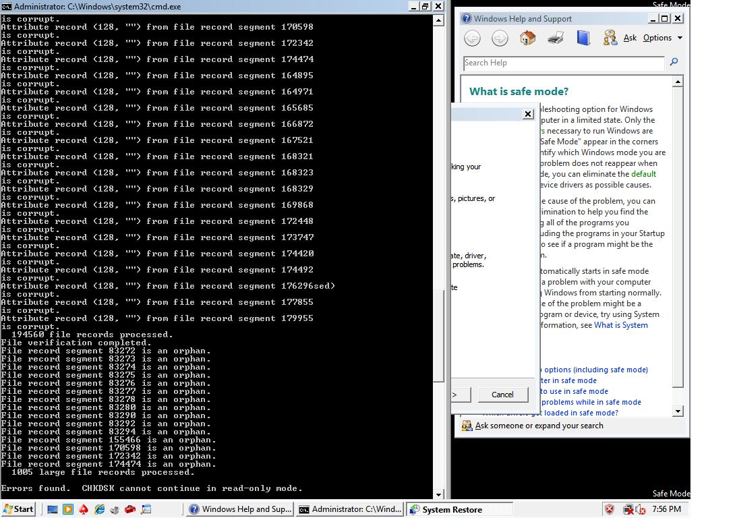Click the volume muted tray icon
This screenshot has width=737, height=518.
tap(640, 509)
